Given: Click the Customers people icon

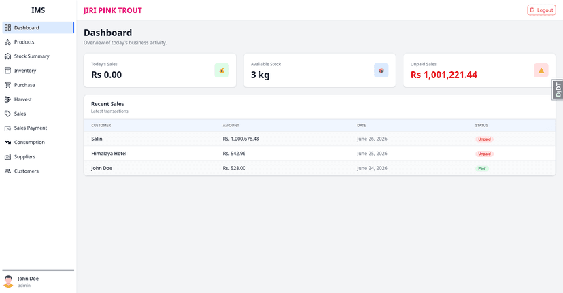Looking at the screenshot, I should coord(7,171).
